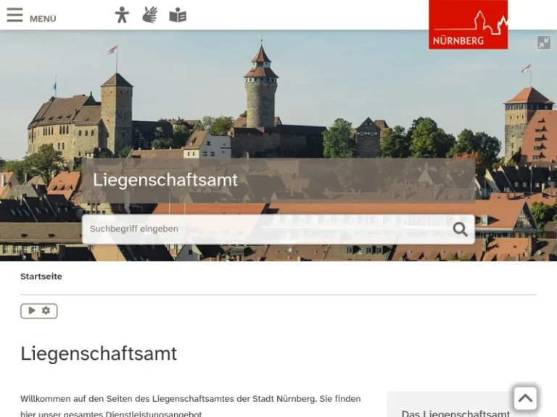This screenshot has width=557, height=417.
Task: Click the welcome paragraph starting with 'Willkommen'
Action: click(190, 405)
